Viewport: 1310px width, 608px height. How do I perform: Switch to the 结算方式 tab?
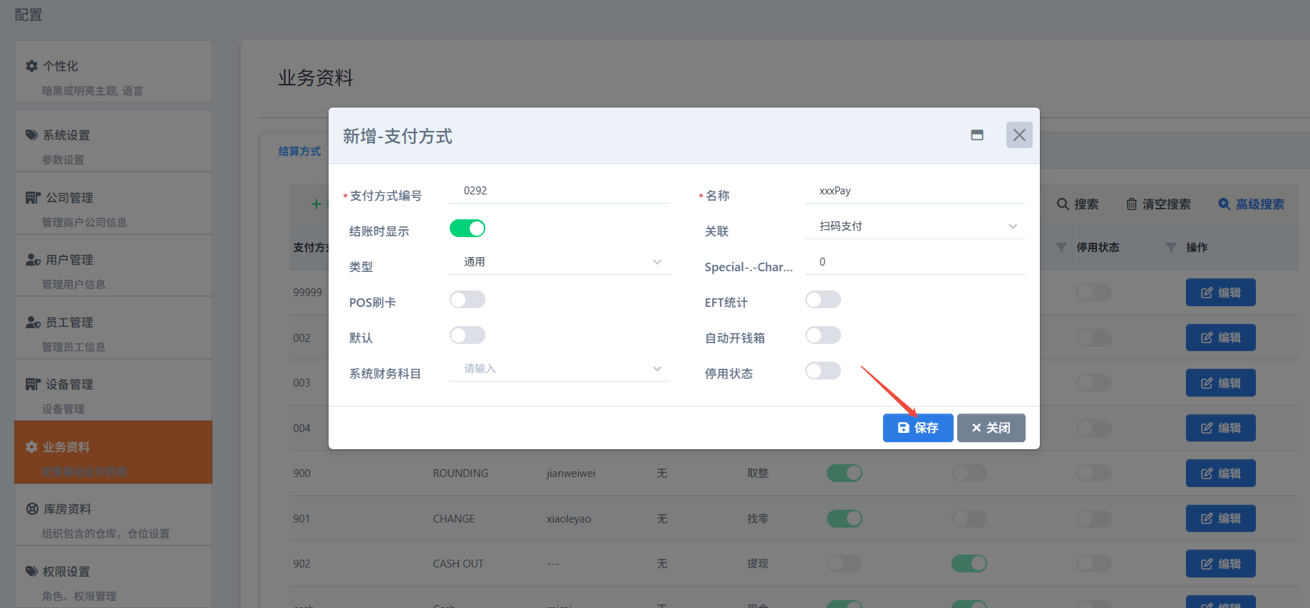click(299, 152)
